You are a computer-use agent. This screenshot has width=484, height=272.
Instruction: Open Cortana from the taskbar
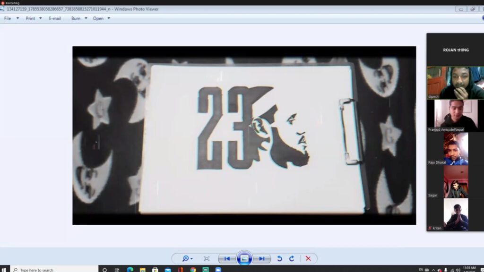pyautogui.click(x=104, y=270)
